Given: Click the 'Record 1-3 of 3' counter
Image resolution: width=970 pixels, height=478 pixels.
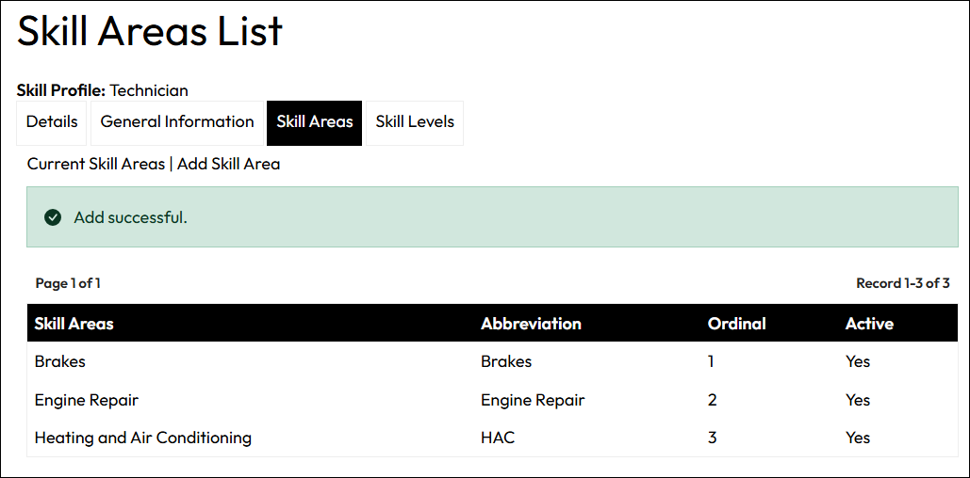Looking at the screenshot, I should [902, 283].
